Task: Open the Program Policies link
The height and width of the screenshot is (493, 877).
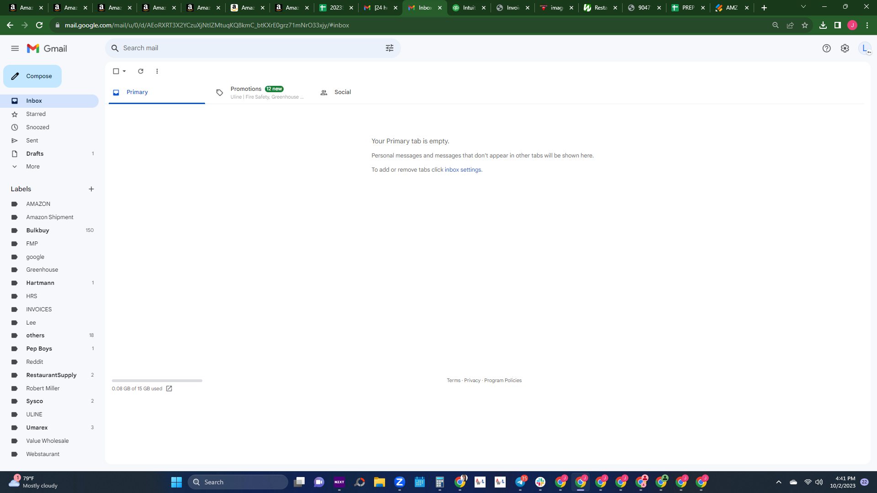Action: coord(503,381)
